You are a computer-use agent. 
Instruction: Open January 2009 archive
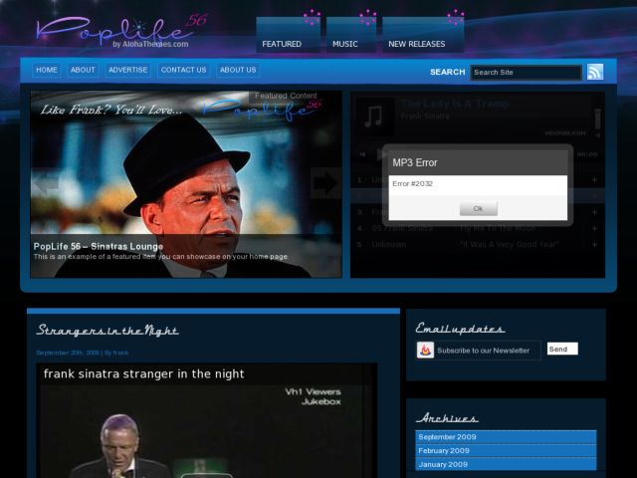click(506, 464)
